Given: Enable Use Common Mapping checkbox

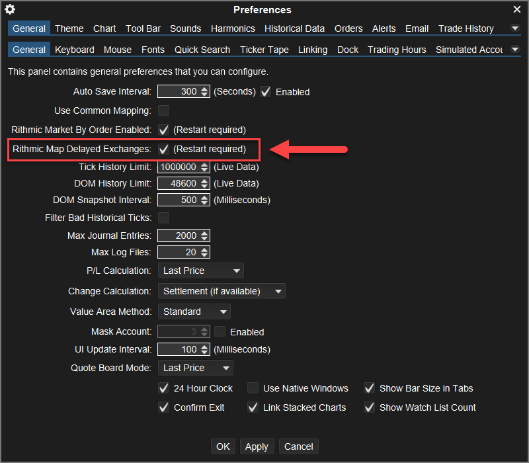Looking at the screenshot, I should 163,110.
